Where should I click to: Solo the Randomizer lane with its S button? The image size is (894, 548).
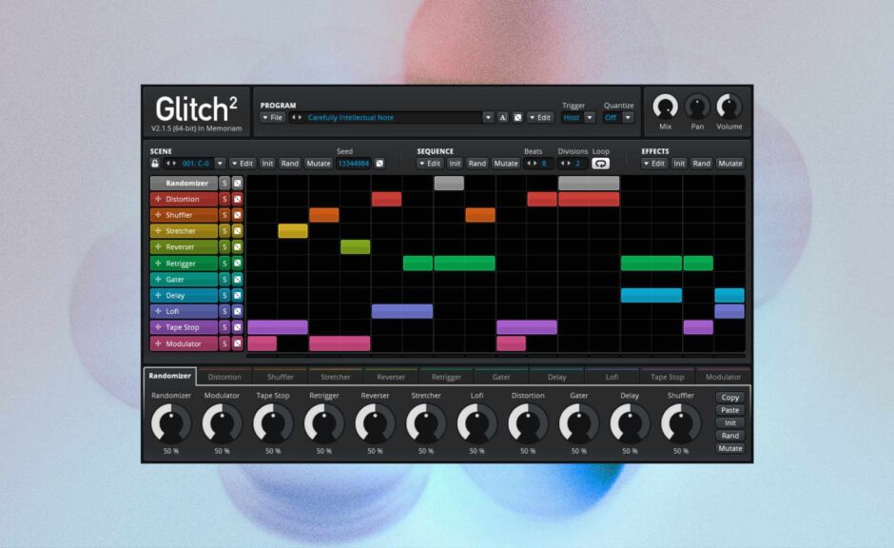(224, 183)
